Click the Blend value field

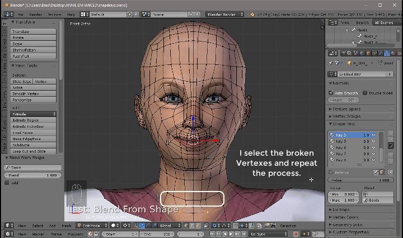pyautogui.click(x=34, y=175)
